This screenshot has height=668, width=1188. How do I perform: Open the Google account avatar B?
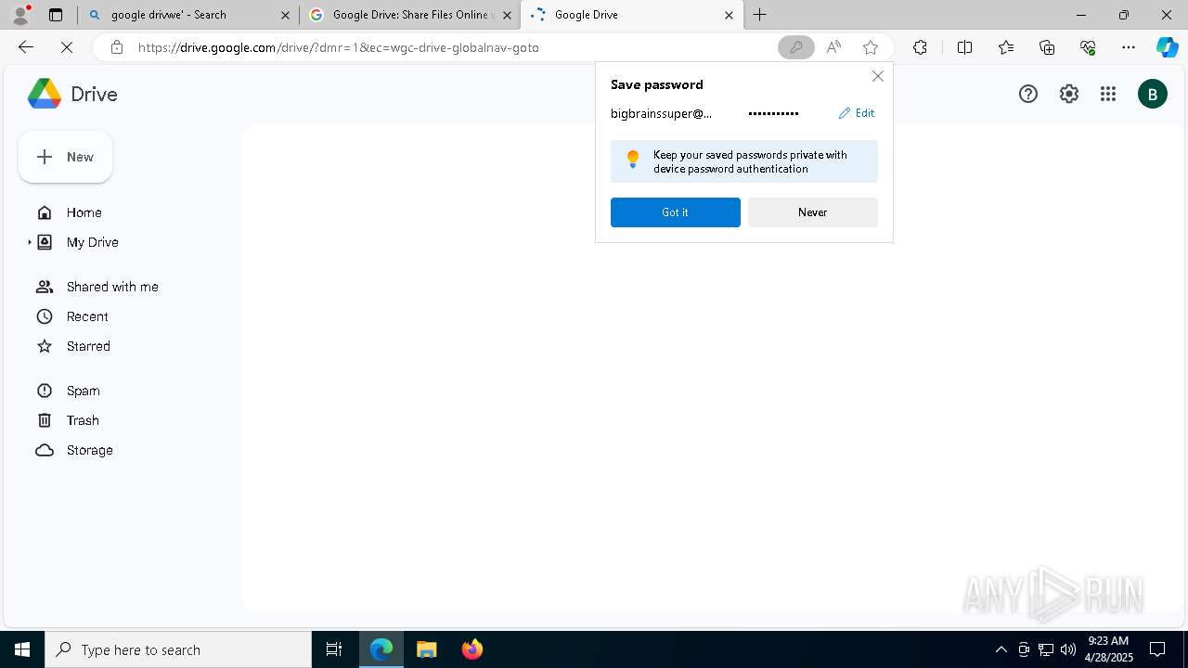(x=1153, y=94)
